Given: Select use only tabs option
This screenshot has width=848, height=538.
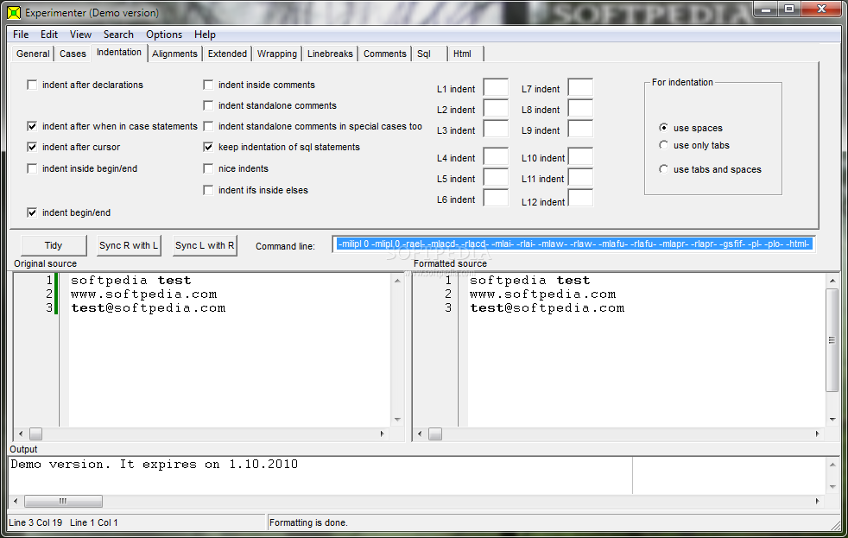Looking at the screenshot, I should (663, 145).
